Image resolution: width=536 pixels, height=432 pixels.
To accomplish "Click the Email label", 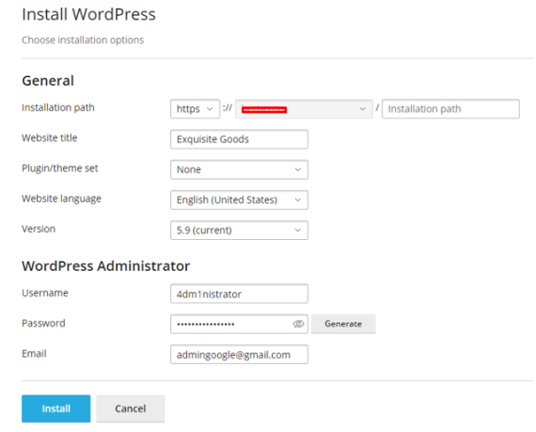I will click(34, 354).
